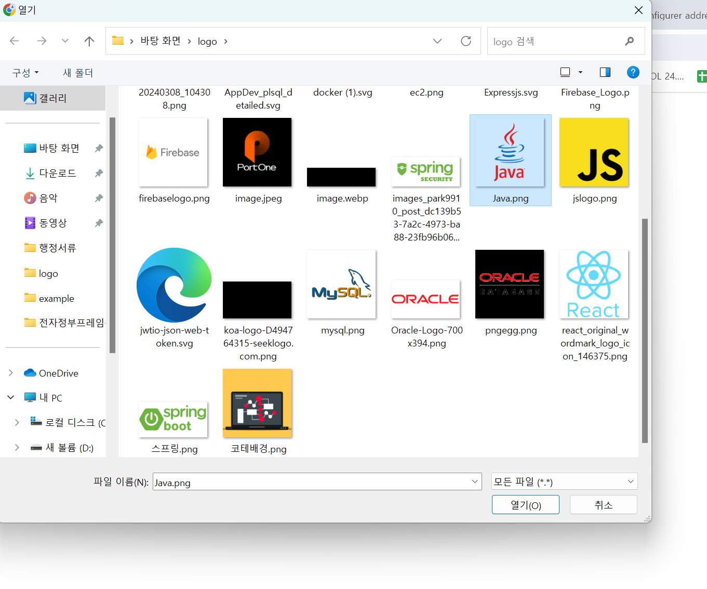Select the OneDrive cloud icon
707x589 pixels.
pos(30,373)
